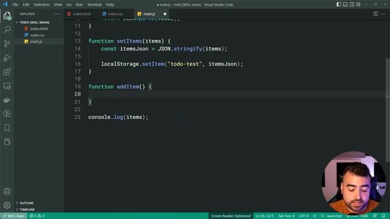
Task: Toggle primary side bar visibility
Action: point(339,4)
